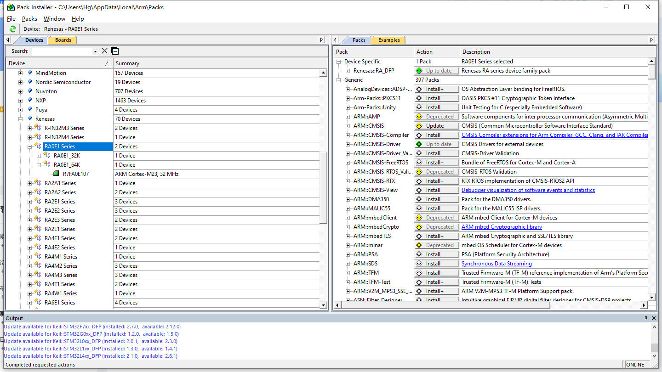Click the collapse all tree icon

pos(115,51)
